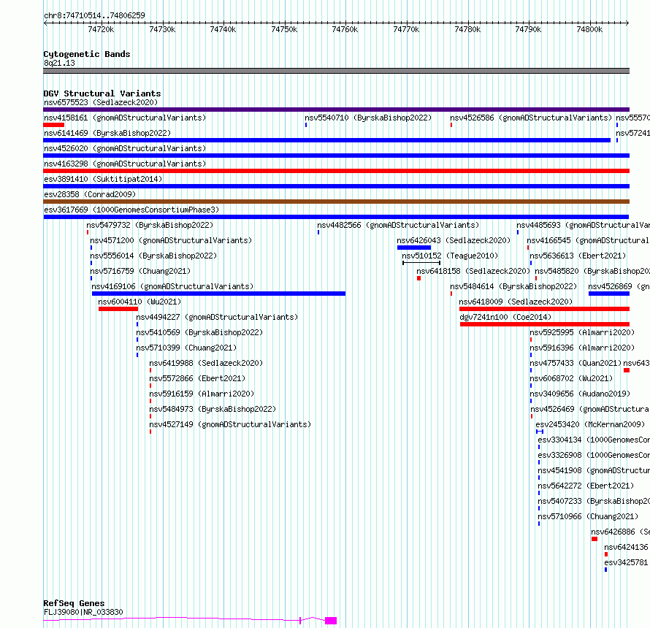Select nsv4541908 variant label

594,470
